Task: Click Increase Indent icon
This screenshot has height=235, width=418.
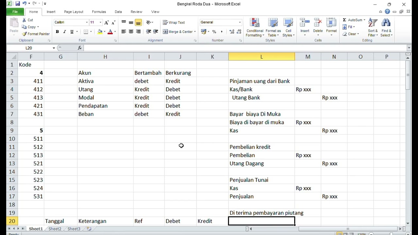Action: coord(156,32)
